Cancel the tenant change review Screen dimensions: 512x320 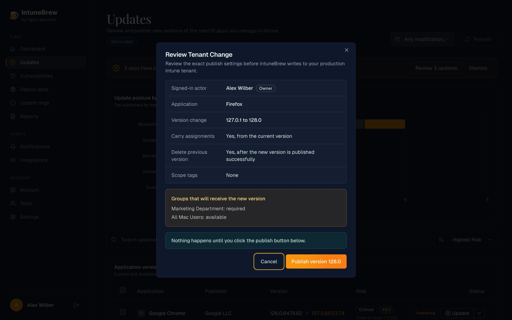[269, 261]
